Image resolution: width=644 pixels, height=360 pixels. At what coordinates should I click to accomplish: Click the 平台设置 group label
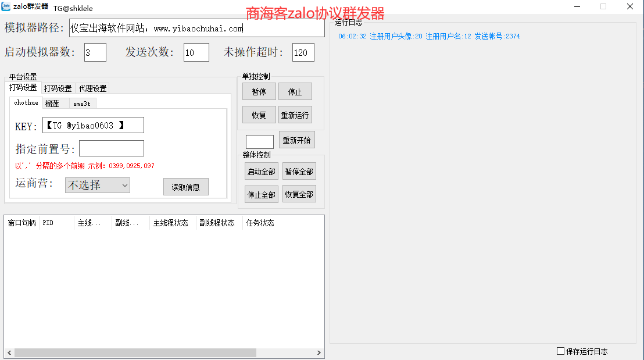click(x=23, y=77)
